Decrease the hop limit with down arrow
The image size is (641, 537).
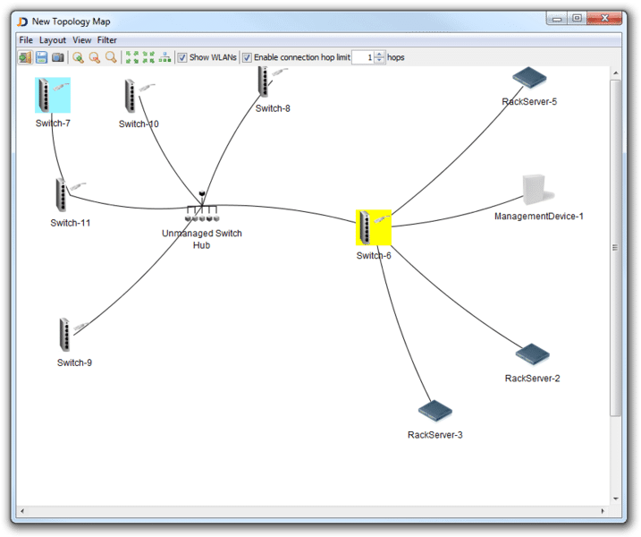[380, 61]
